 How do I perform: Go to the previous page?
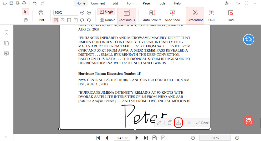point(107,138)
